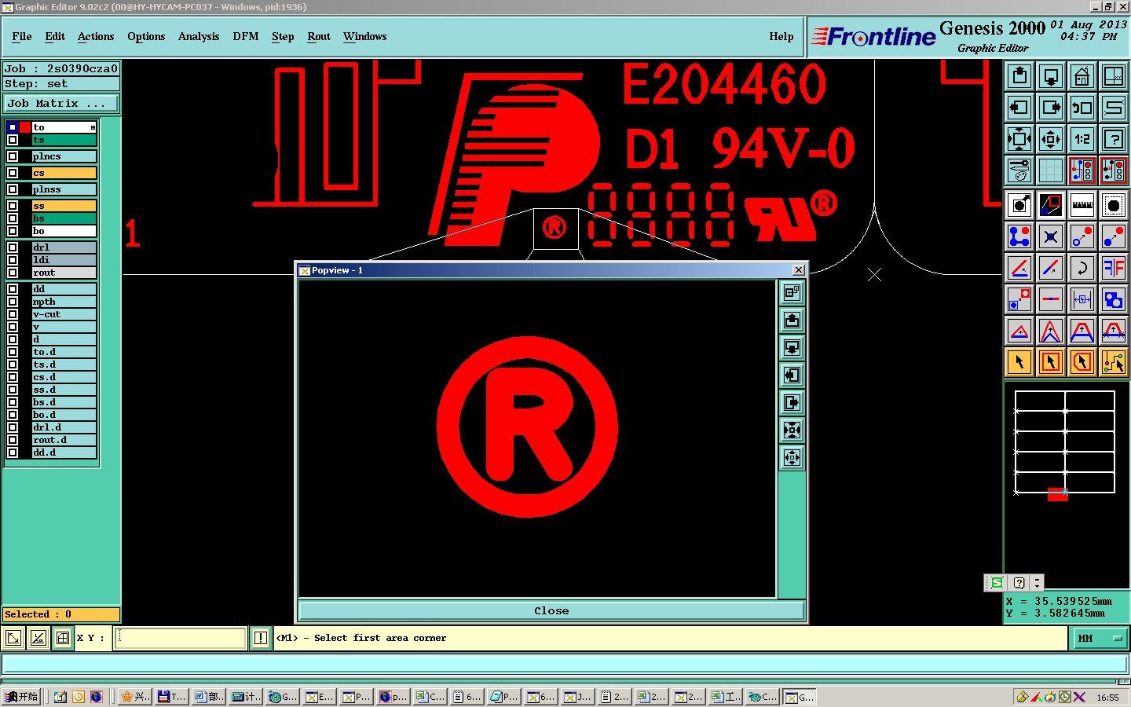Select the bo layer name
Image resolution: width=1131 pixels, height=707 pixels.
pos(64,231)
